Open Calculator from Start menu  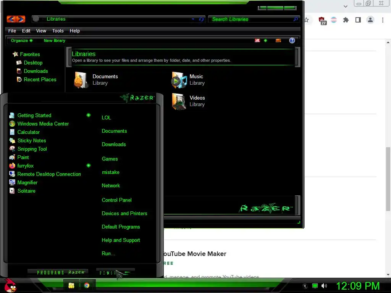point(24,132)
